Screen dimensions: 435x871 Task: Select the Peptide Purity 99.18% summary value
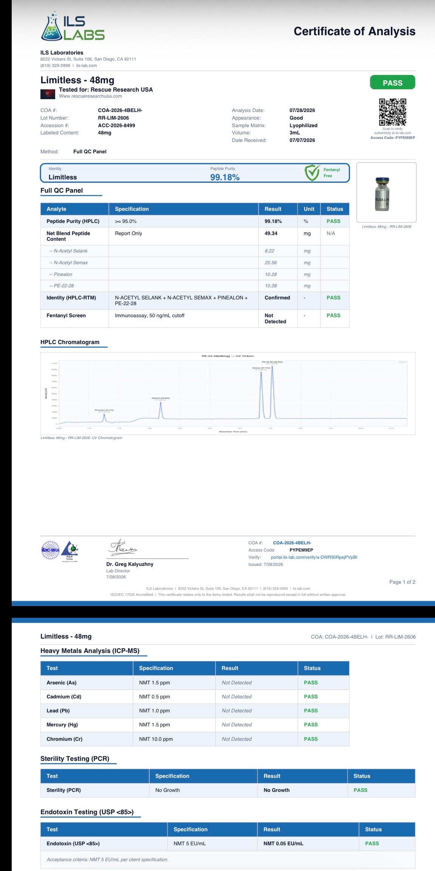(225, 177)
